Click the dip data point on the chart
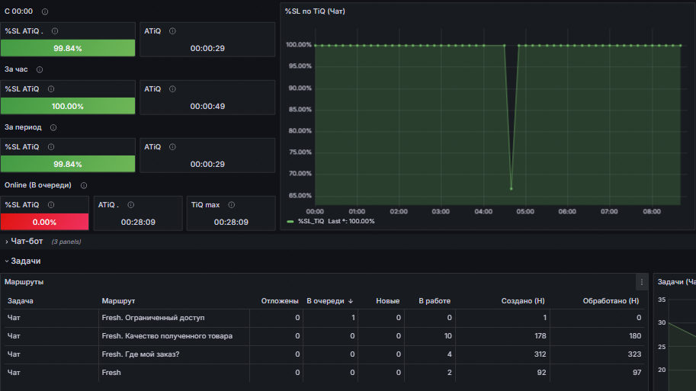Screen dimensions: 696x391 pyautogui.click(x=512, y=188)
